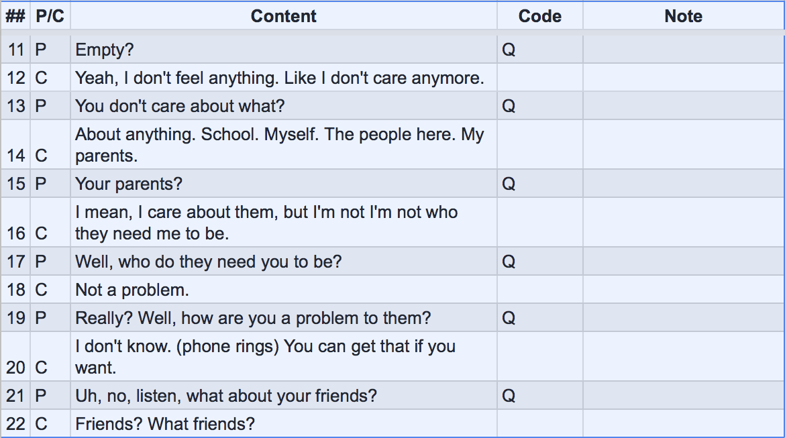This screenshot has width=785, height=438.
Task: Click the Content column header
Action: tap(283, 17)
